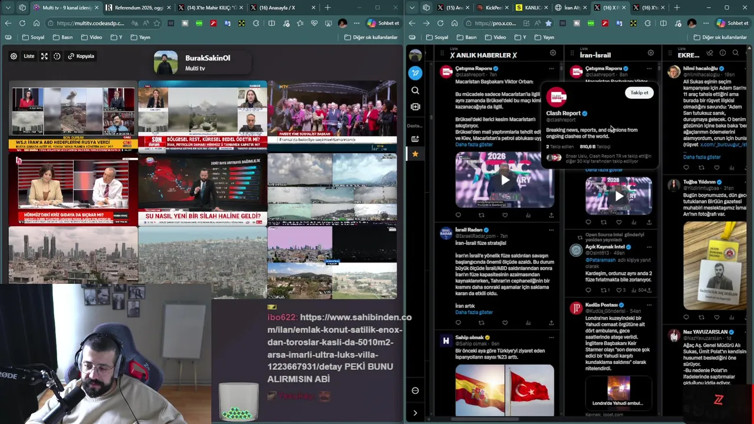
Task: Click the Liste button in Multi tv
Action: 29,56
